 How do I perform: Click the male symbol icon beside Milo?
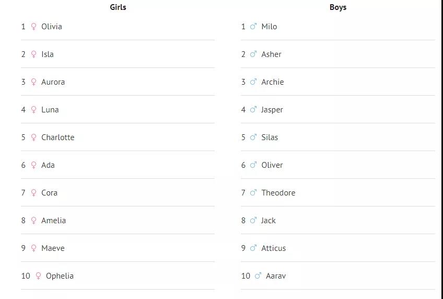(253, 26)
